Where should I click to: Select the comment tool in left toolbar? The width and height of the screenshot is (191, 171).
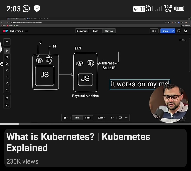(x=7, y=105)
